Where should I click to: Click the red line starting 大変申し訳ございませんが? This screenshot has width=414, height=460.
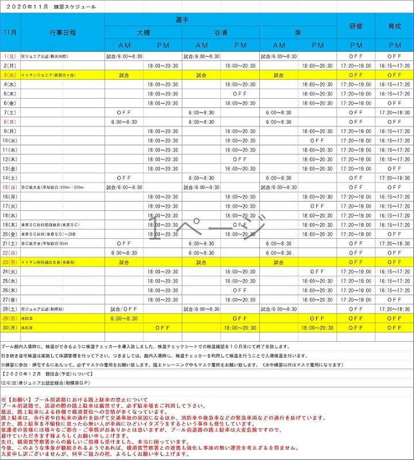(x=95, y=454)
